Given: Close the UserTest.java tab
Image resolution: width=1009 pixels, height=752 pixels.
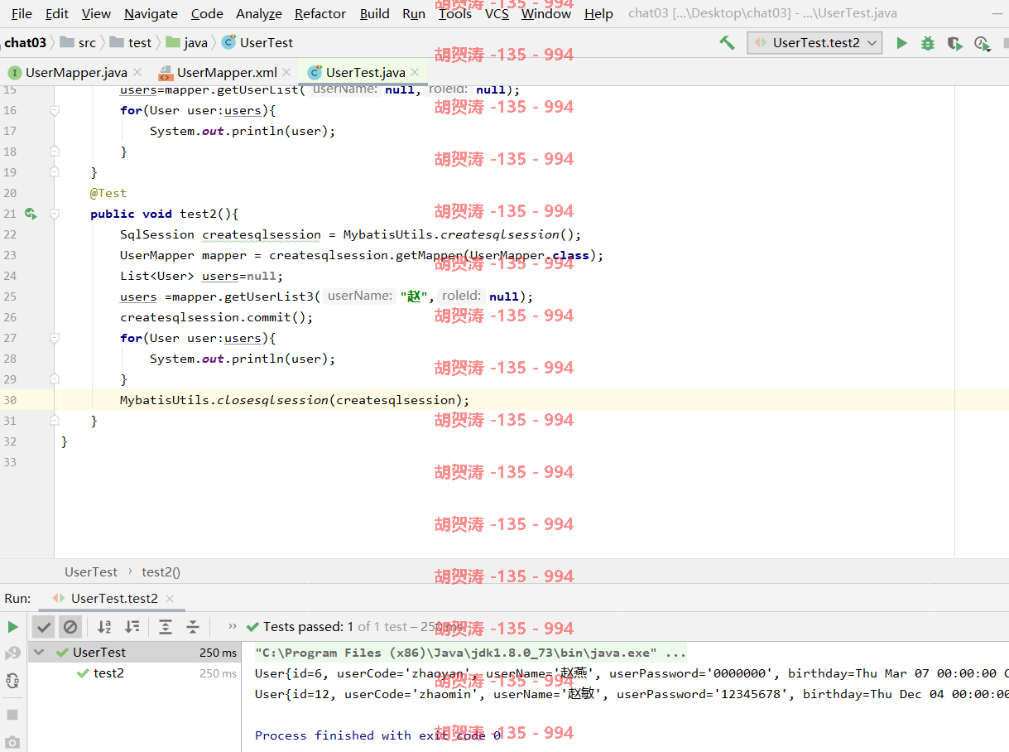Looking at the screenshot, I should coord(415,72).
